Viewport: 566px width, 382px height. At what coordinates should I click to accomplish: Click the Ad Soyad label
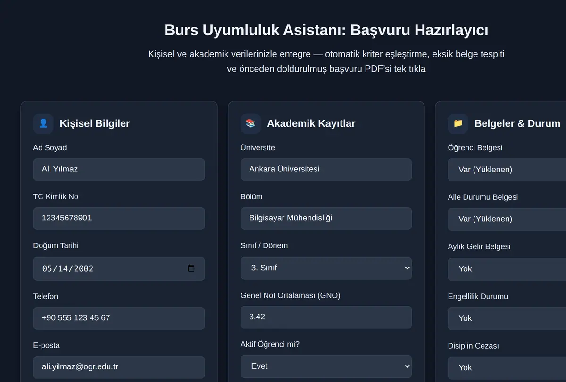click(50, 148)
